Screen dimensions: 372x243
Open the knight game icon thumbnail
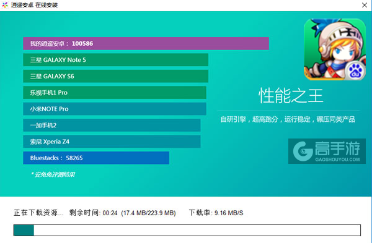click(x=335, y=49)
